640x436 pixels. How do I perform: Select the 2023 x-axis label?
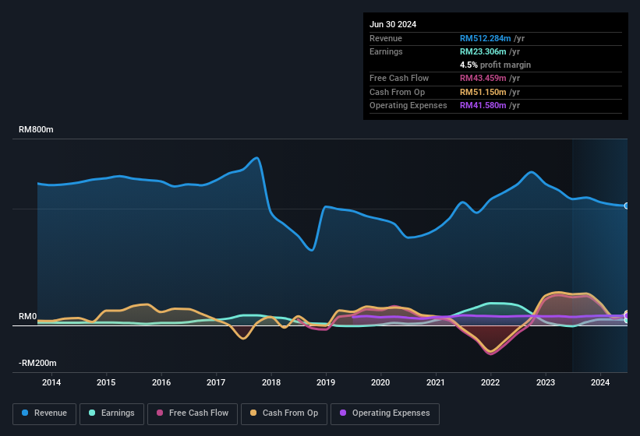click(x=546, y=382)
